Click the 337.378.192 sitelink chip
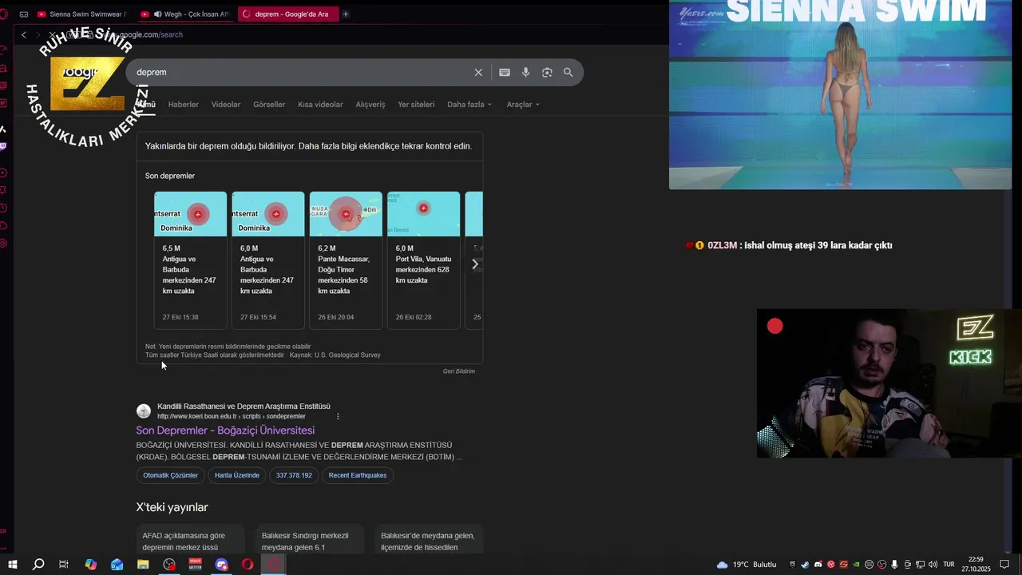 coord(294,476)
